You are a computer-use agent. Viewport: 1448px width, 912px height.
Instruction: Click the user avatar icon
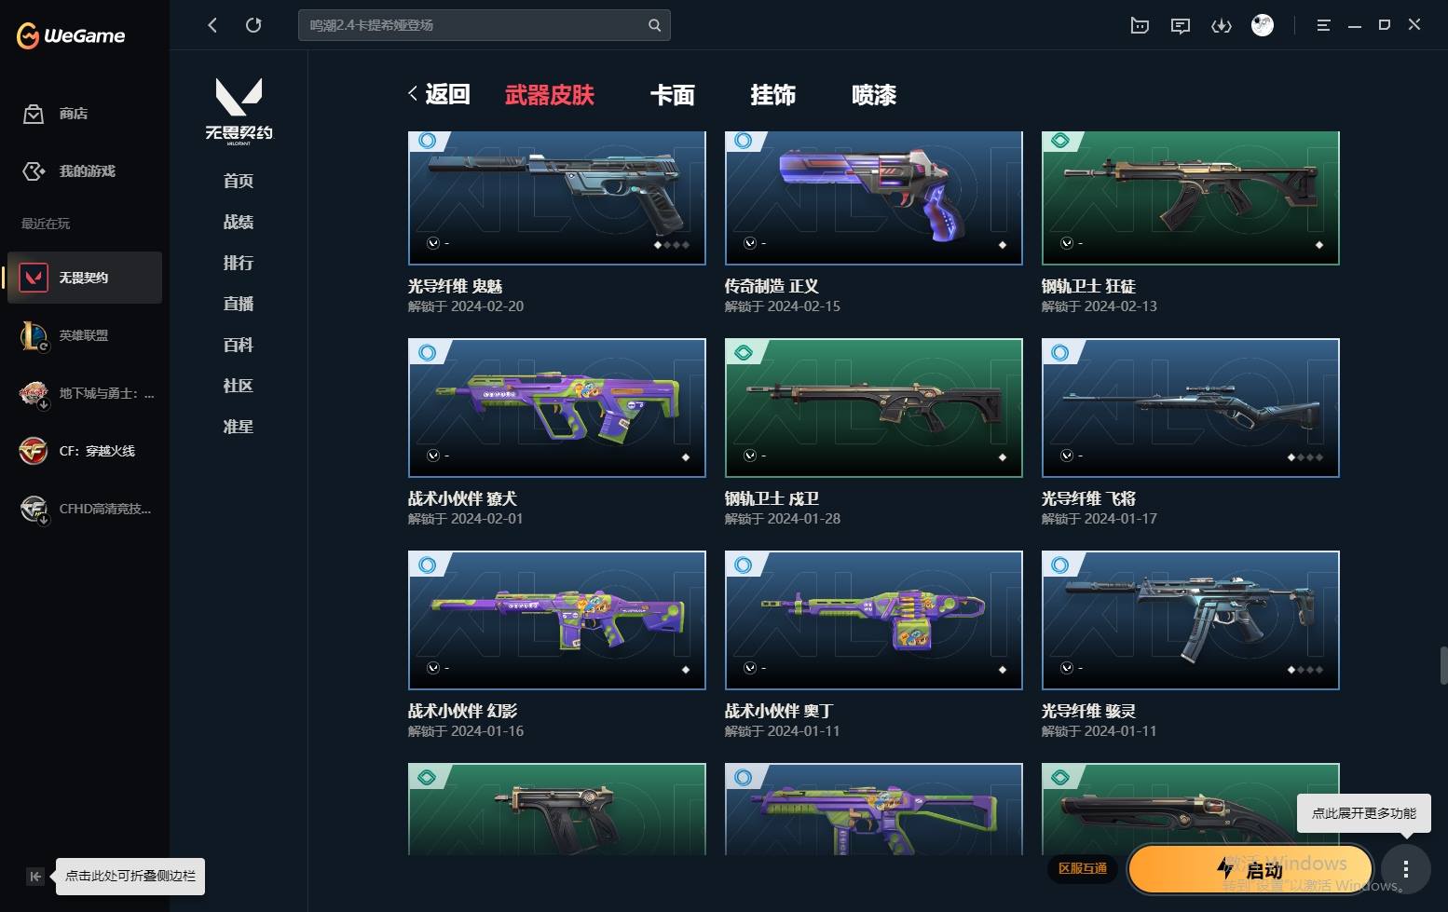pos(1263,25)
